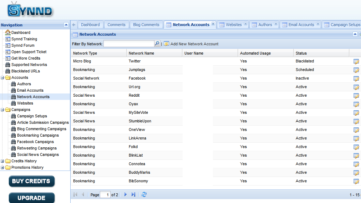
Task: Click the edit icon in the BibSonomy row
Action: pyautogui.click(x=356, y=181)
